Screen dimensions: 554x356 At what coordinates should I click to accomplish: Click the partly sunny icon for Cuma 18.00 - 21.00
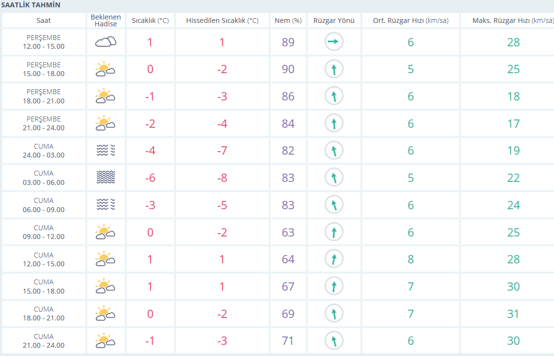coord(105,314)
